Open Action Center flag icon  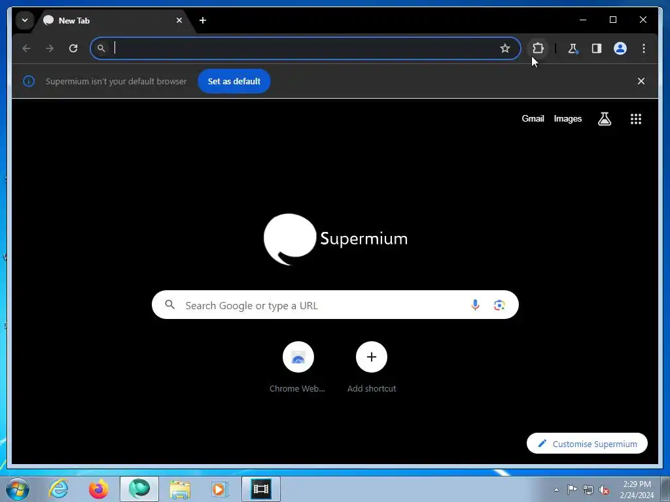(x=572, y=490)
